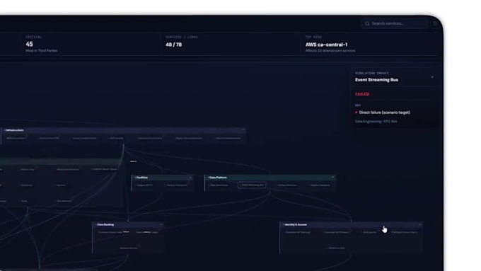Click the red FAILED status label

pyautogui.click(x=362, y=94)
